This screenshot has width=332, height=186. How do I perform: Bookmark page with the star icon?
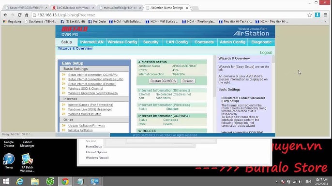[310, 15]
